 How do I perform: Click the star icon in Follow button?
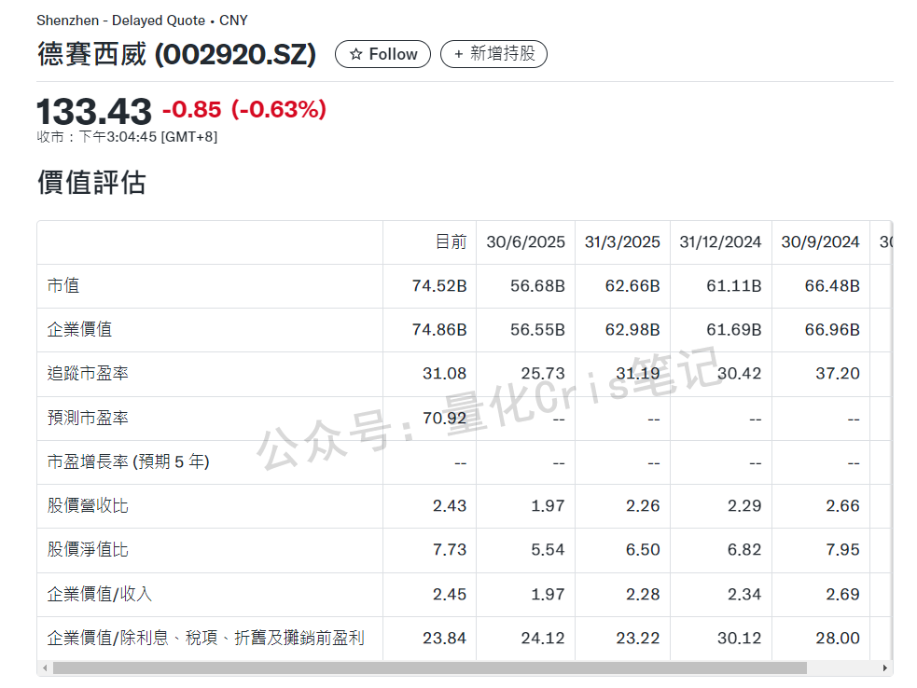(x=355, y=54)
